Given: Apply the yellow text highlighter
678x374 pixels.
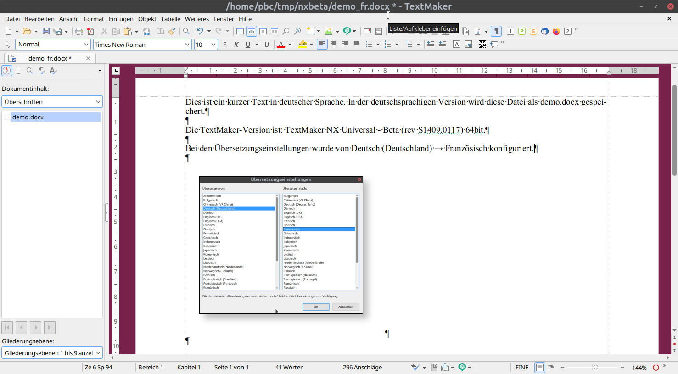Looking at the screenshot, I should 303,45.
